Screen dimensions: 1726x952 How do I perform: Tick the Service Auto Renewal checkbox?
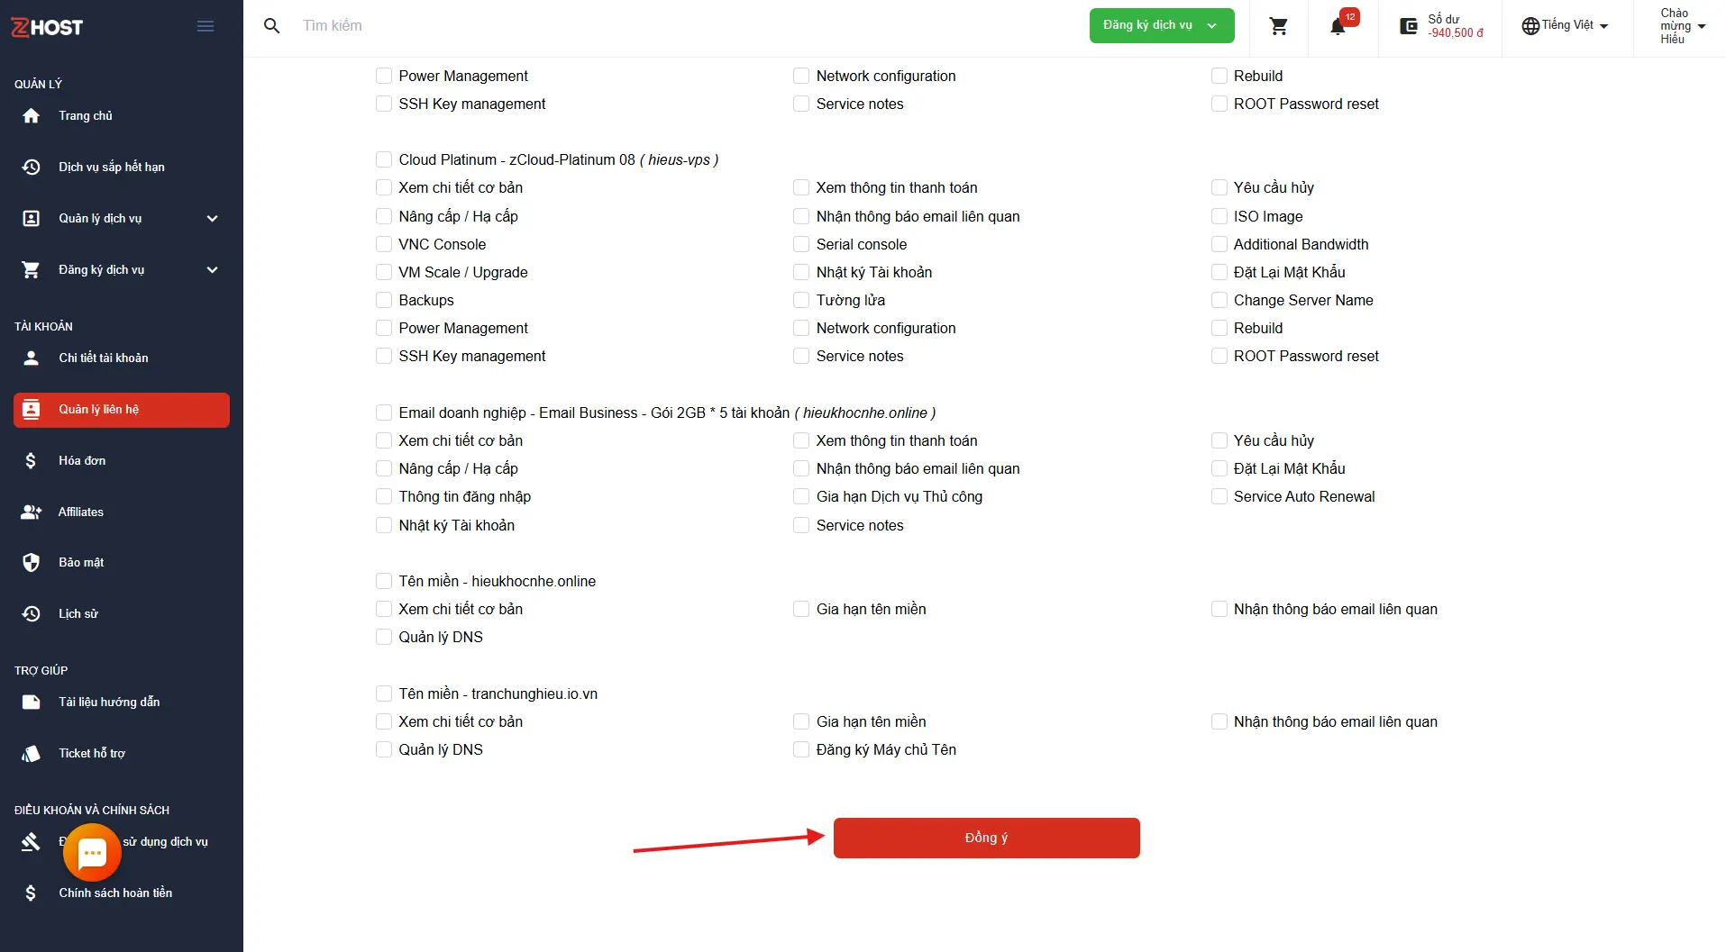click(1219, 496)
